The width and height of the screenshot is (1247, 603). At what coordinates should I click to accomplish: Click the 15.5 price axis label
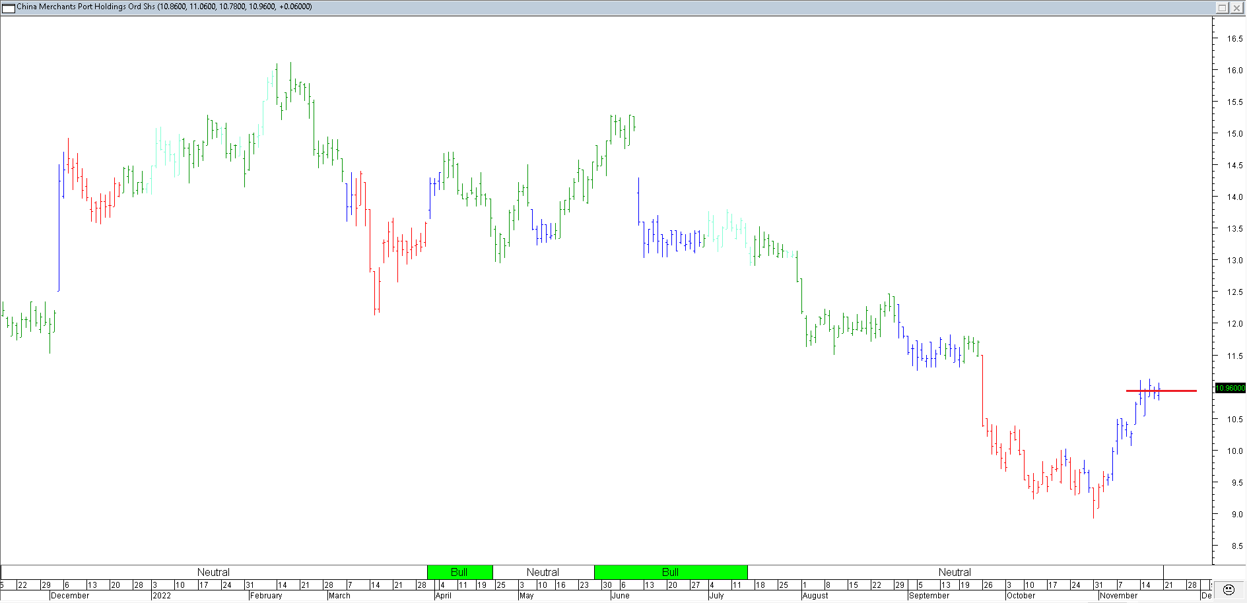[x=1234, y=102]
